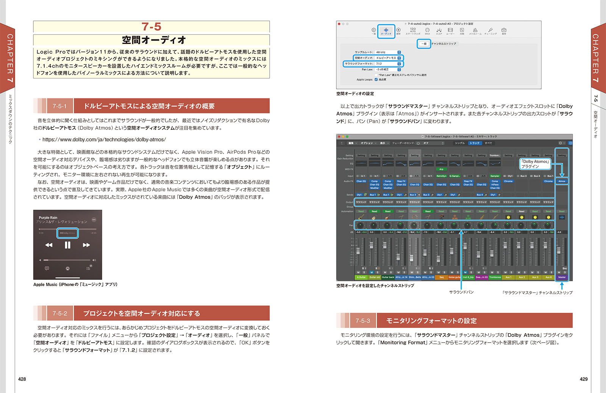
Task: Skip to next track in Music app
Action: click(x=86, y=245)
